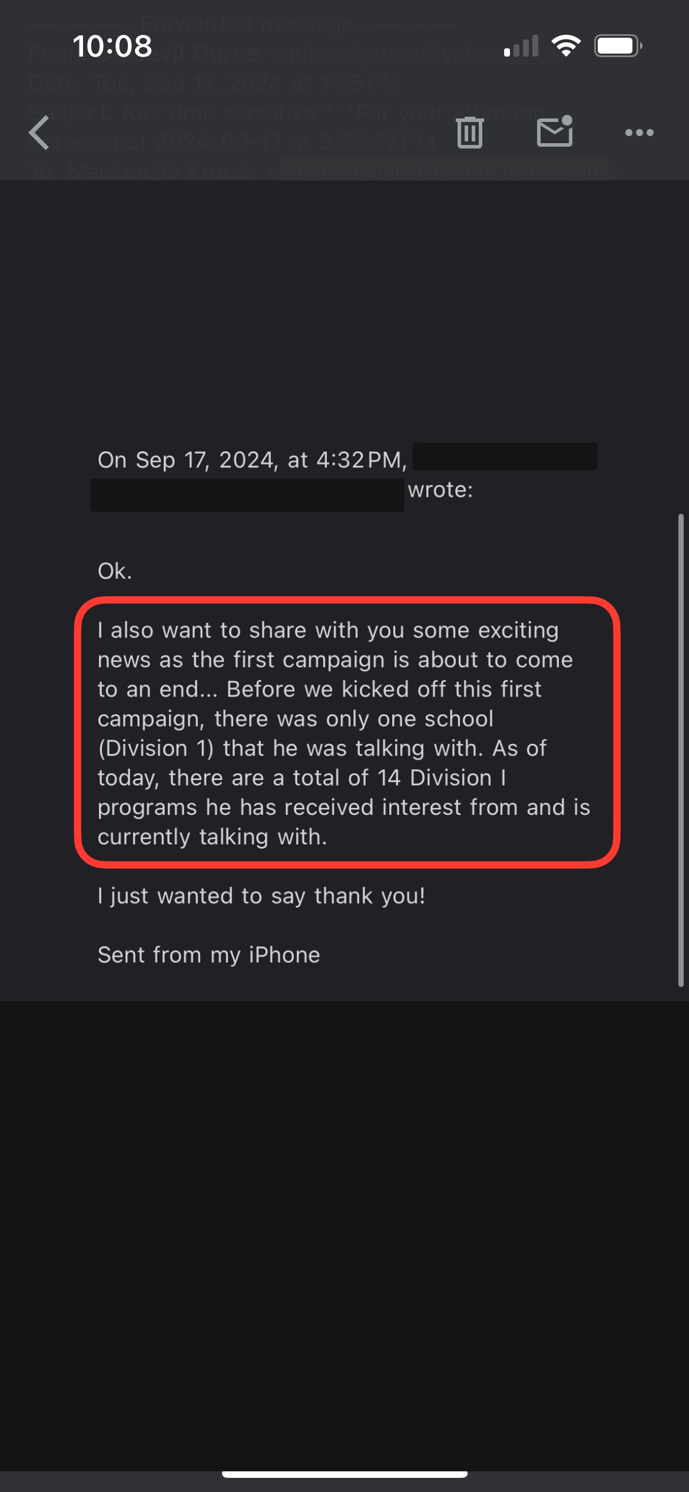Click "I just wanted to say thank you!"
Image resolution: width=689 pixels, height=1492 pixels.
261,896
